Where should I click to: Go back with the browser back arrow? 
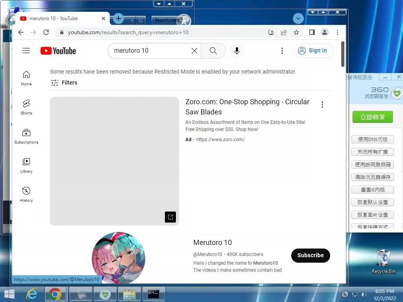pos(21,32)
